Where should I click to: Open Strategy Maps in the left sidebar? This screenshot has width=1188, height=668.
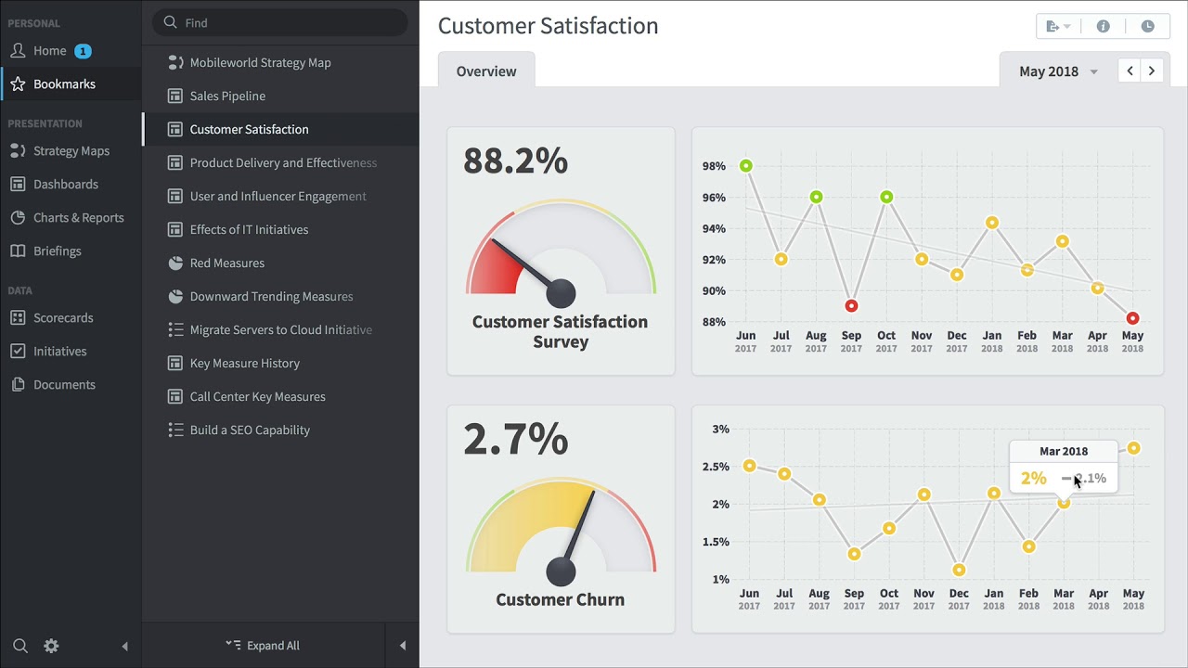point(71,150)
